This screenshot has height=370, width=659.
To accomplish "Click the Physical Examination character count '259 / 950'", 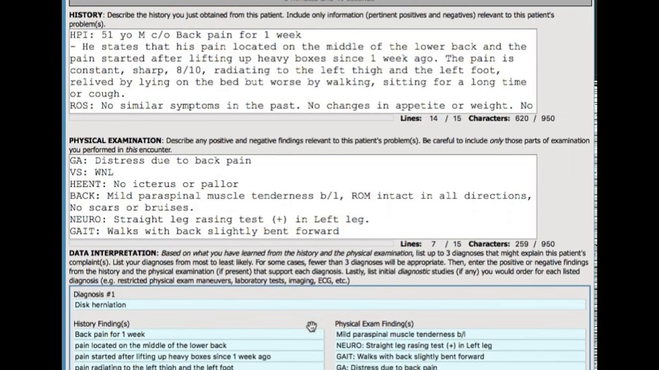I will pos(535,244).
